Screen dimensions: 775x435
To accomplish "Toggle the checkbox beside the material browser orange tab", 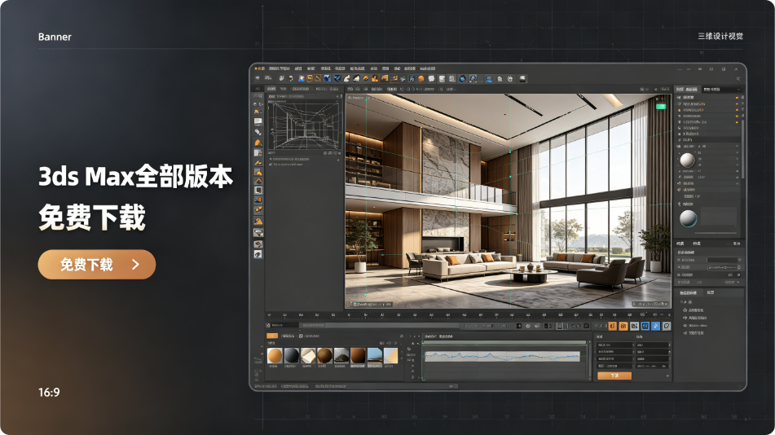I will [x=301, y=336].
